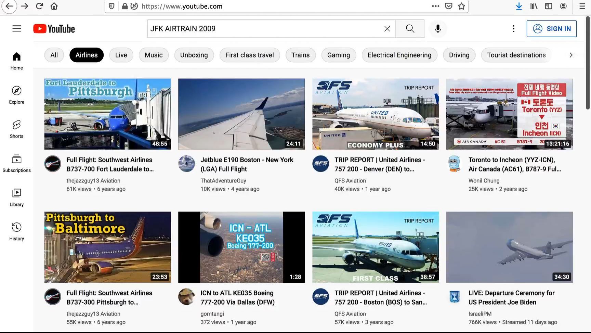Screen dimensions: 591x333
Task: Toggle the Live filter chip
Action: [121, 55]
